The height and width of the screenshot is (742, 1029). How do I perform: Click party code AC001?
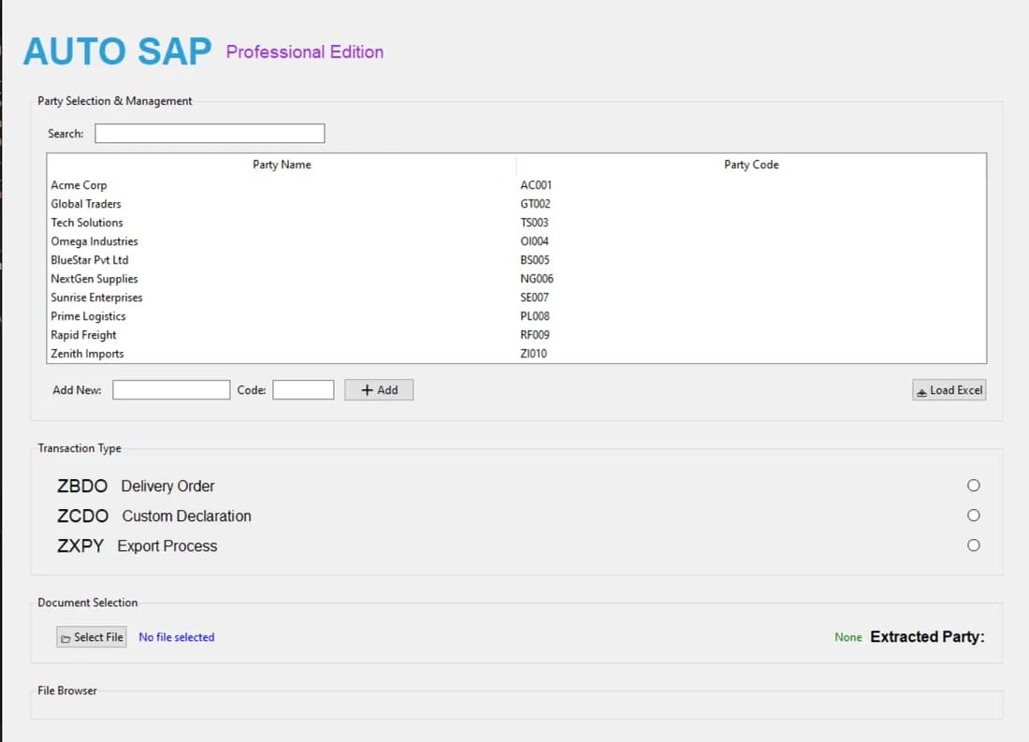(536, 185)
